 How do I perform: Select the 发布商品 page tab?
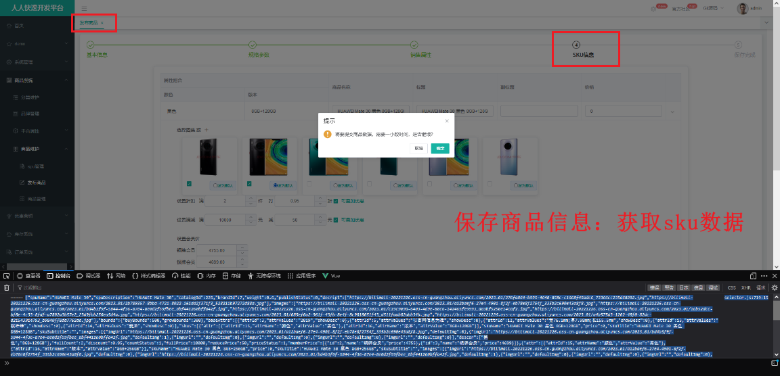pyautogui.click(x=89, y=23)
